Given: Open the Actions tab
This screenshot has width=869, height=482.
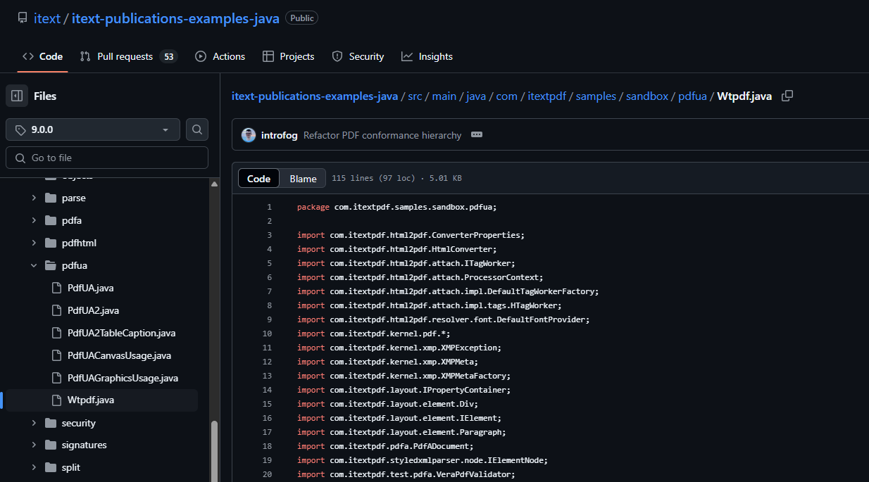Looking at the screenshot, I should pyautogui.click(x=220, y=56).
